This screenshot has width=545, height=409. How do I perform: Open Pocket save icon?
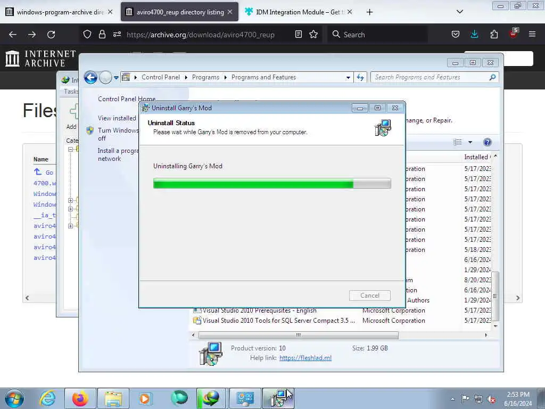click(456, 35)
